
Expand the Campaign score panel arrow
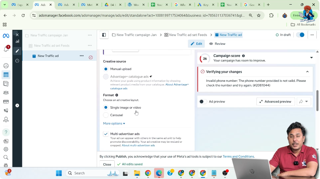[x=311, y=58]
